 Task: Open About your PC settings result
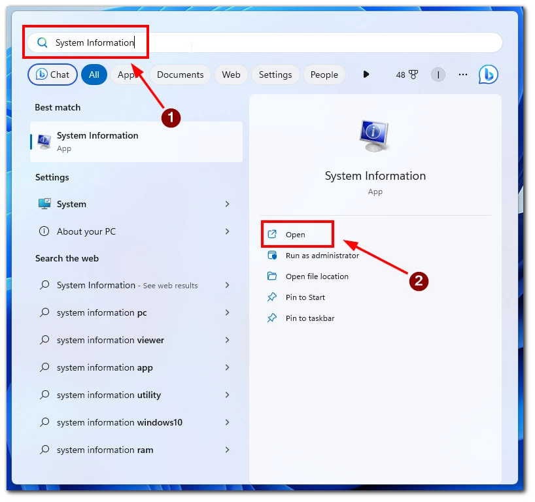coord(135,231)
